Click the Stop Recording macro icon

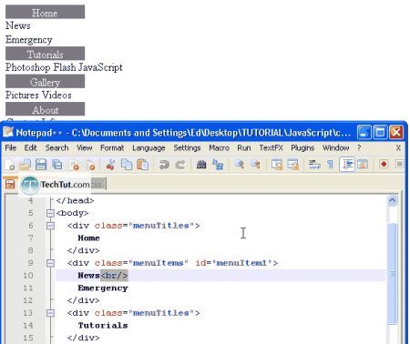pos(400,164)
